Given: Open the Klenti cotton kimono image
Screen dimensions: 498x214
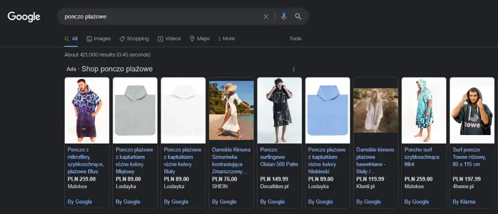Looking at the screenshot, I should [x=375, y=111].
